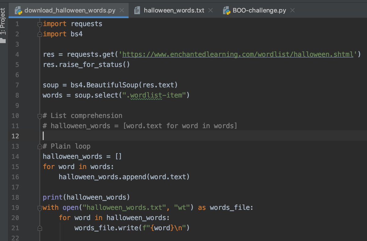Click the fold end marker next to import bs4
The image size is (367, 241).
coord(40,34)
